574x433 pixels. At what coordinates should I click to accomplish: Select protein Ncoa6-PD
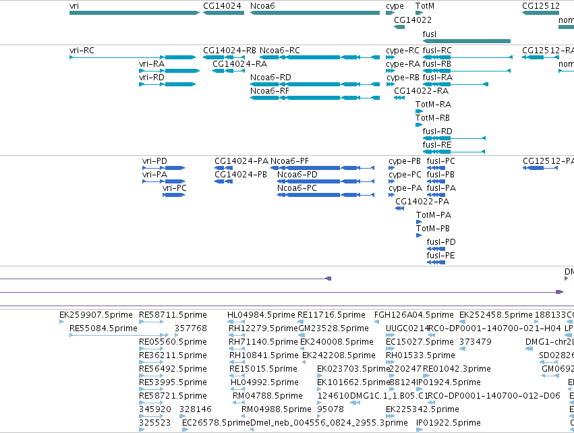click(326, 181)
